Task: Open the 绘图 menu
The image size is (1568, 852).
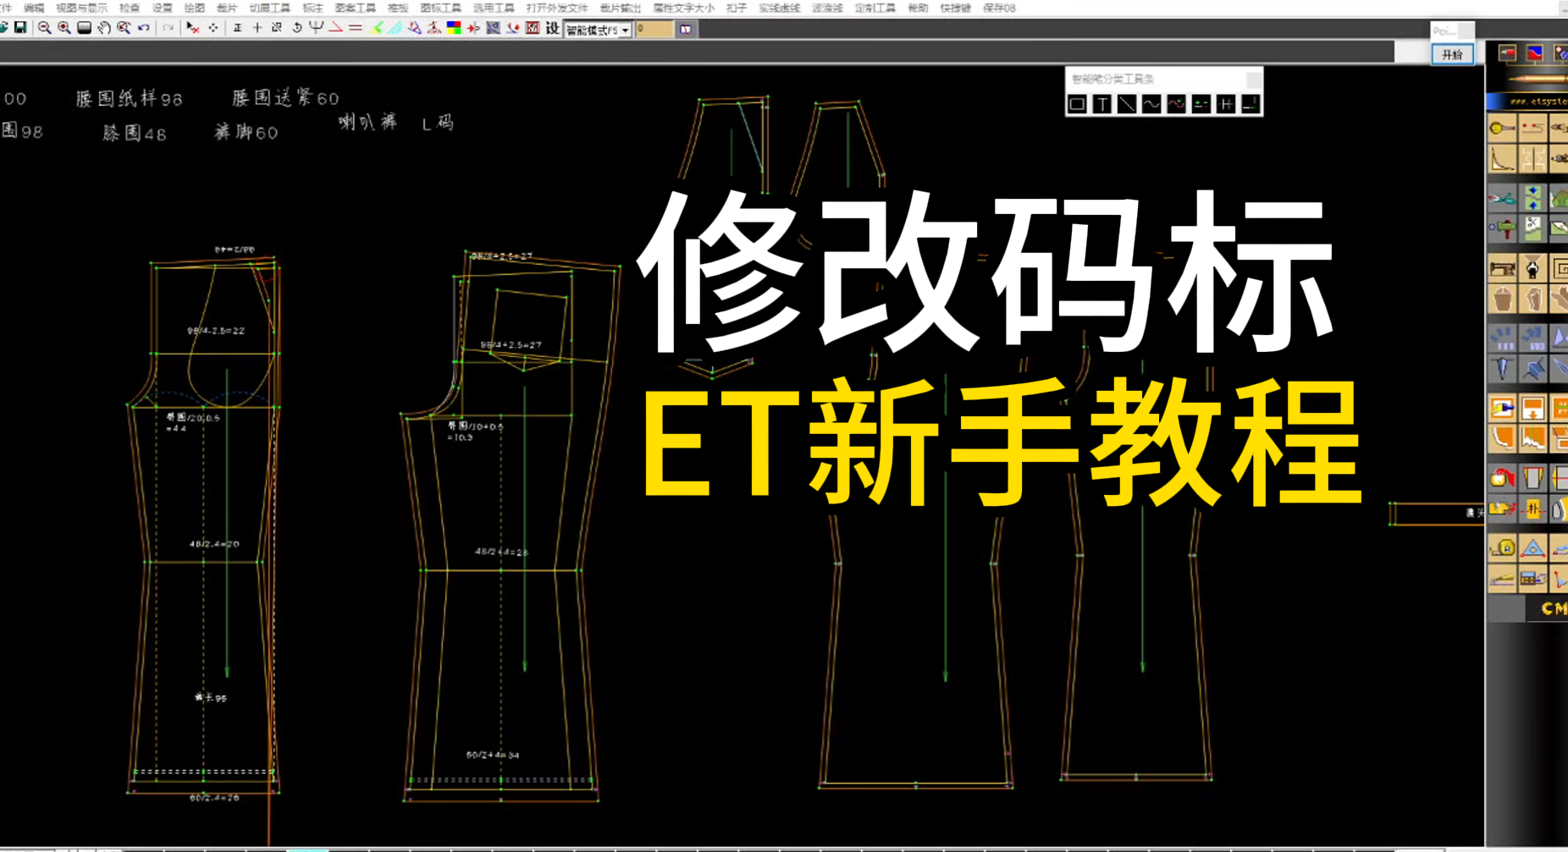Action: coord(195,8)
